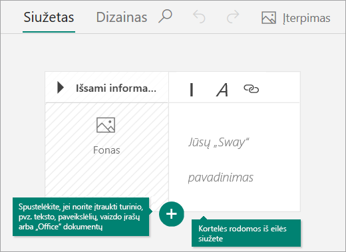Add content with green plus button
346x252 pixels.
[x=172, y=214]
